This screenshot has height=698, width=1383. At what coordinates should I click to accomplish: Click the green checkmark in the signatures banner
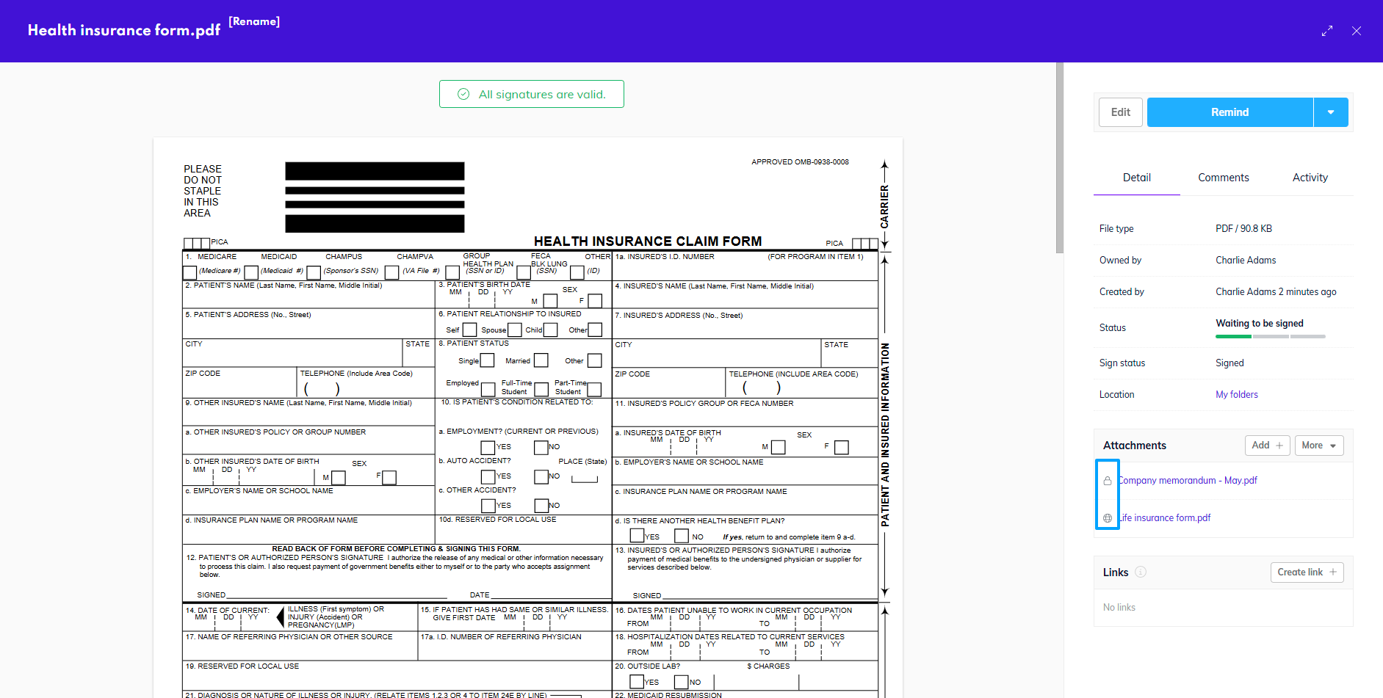point(463,95)
